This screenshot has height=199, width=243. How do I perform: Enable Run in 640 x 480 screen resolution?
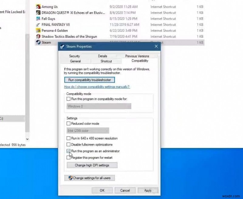point(68,138)
